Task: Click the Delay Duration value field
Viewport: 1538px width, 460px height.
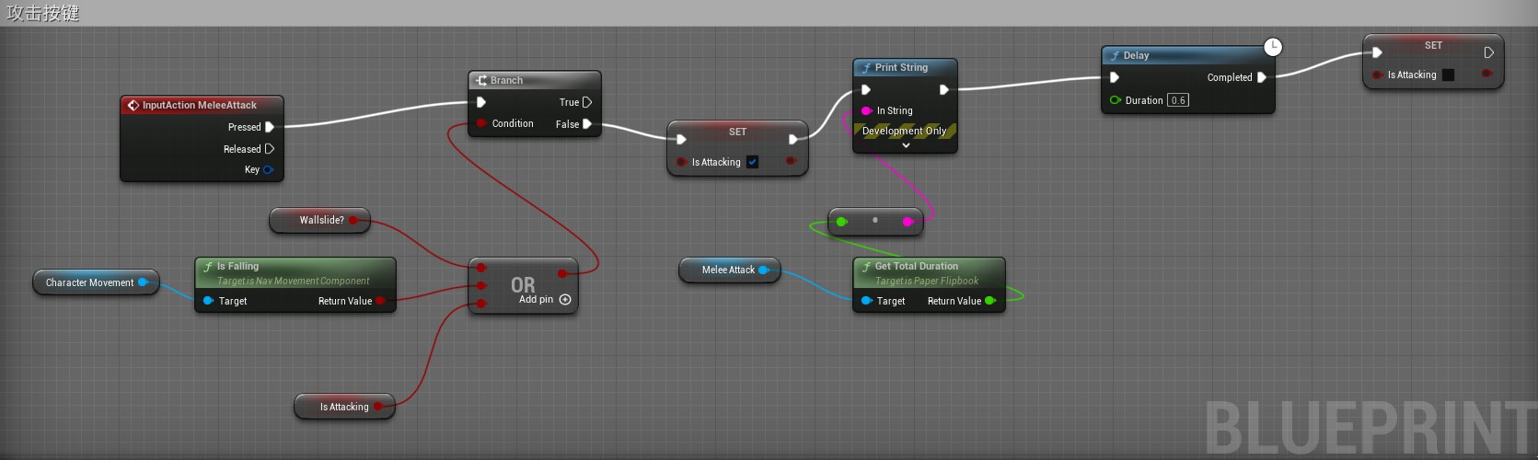Action: tap(1178, 100)
